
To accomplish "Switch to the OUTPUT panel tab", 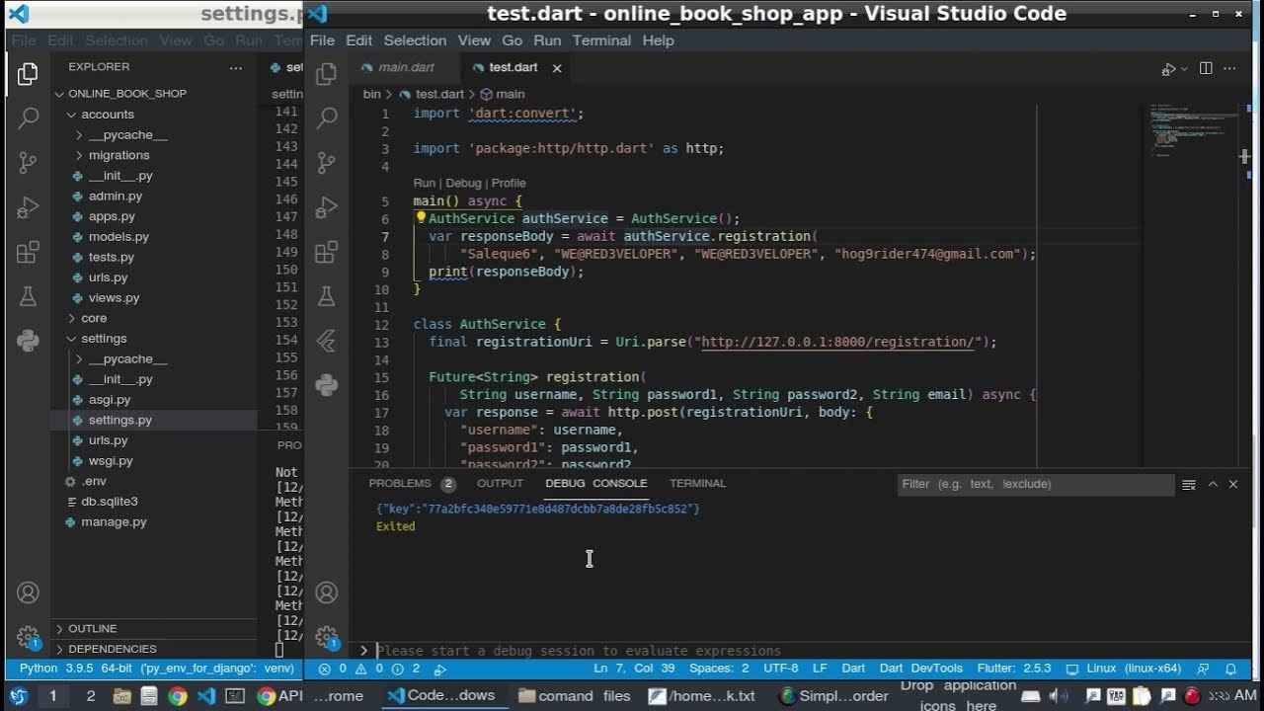I will (x=500, y=484).
